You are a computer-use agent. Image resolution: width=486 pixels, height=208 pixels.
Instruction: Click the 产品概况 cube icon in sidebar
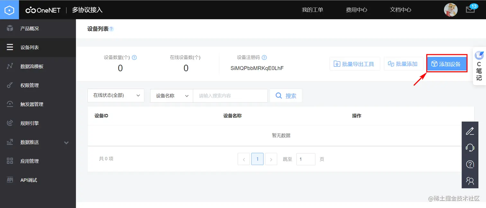click(x=10, y=28)
